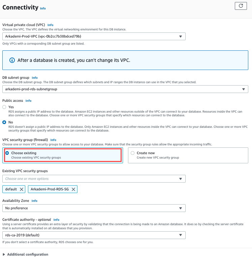Screen dimensions: 252x259
Task: Open the Certificate authority dropdown
Action: coord(94,235)
